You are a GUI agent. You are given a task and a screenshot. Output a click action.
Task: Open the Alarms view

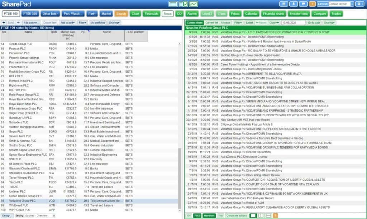[192, 14]
